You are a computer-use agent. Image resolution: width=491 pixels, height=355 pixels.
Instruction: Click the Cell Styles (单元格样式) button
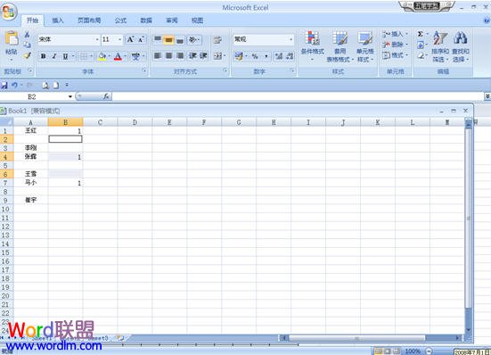(x=364, y=46)
